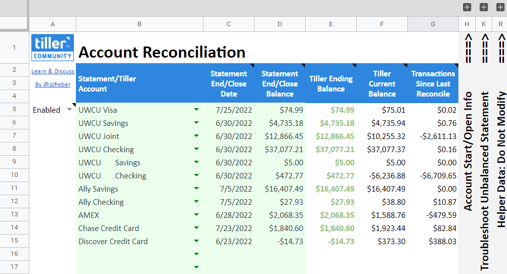Select the 7/25/2022 date cell
507x274 pixels.
tap(229, 110)
